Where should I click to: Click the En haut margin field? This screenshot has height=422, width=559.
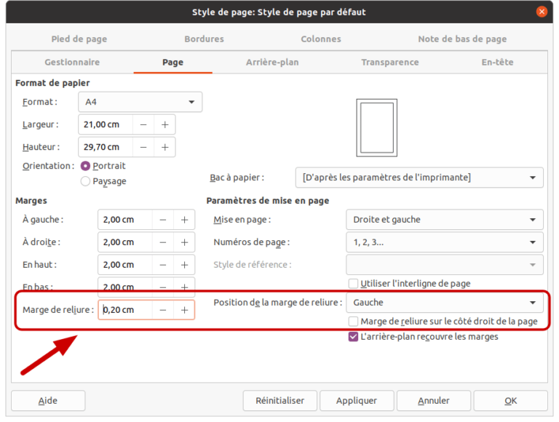pos(125,265)
